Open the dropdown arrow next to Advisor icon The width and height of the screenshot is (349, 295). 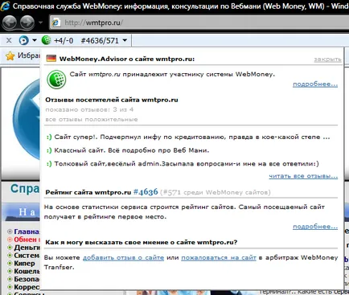click(x=35, y=40)
